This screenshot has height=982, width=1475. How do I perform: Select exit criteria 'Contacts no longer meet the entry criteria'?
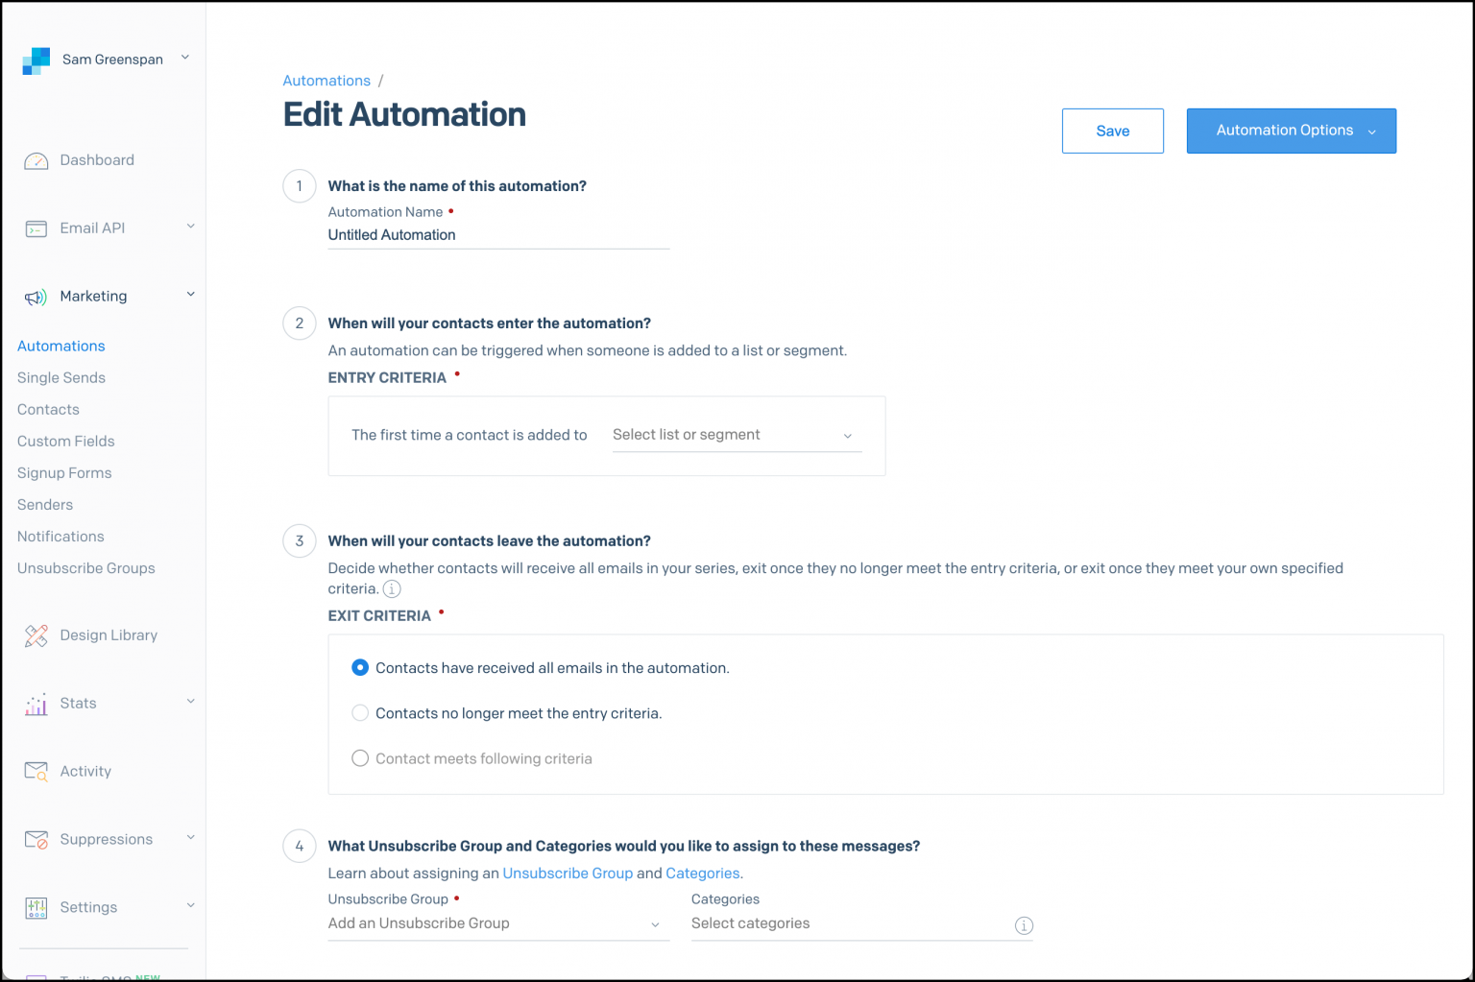[x=360, y=712]
